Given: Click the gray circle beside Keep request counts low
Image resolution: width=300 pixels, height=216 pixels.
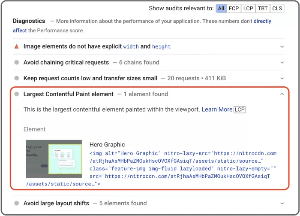Looking at the screenshot, I should pos(16,78).
